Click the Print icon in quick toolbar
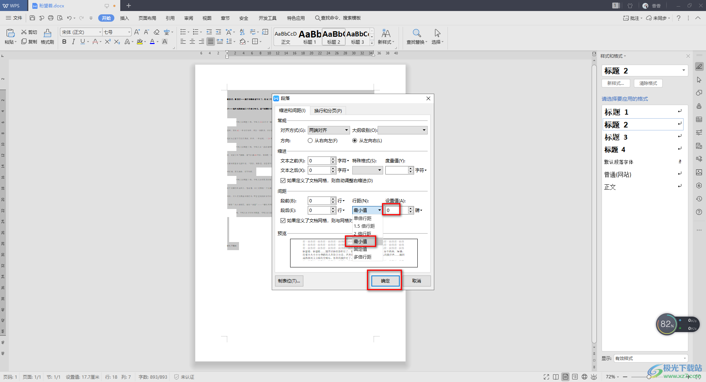This screenshot has width=706, height=382. coord(51,18)
